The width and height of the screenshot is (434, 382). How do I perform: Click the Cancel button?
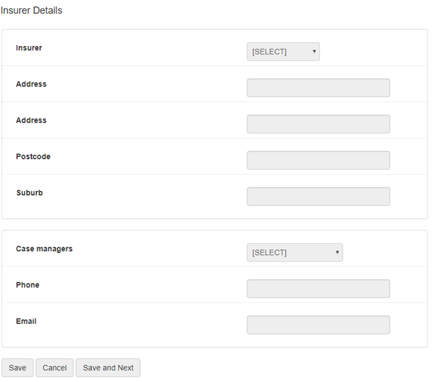pos(54,368)
